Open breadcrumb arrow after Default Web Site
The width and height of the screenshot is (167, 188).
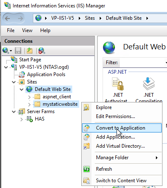pyautogui.click(x=147, y=18)
